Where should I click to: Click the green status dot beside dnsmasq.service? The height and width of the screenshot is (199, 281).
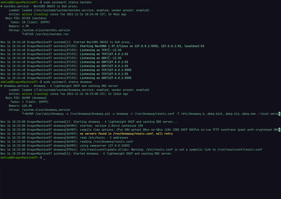2,86
